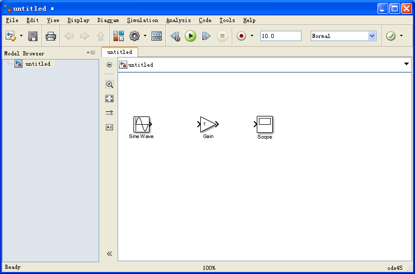This screenshot has height=274, width=415.
Task: Expand the address bar dropdown triangle
Action: [x=407, y=64]
